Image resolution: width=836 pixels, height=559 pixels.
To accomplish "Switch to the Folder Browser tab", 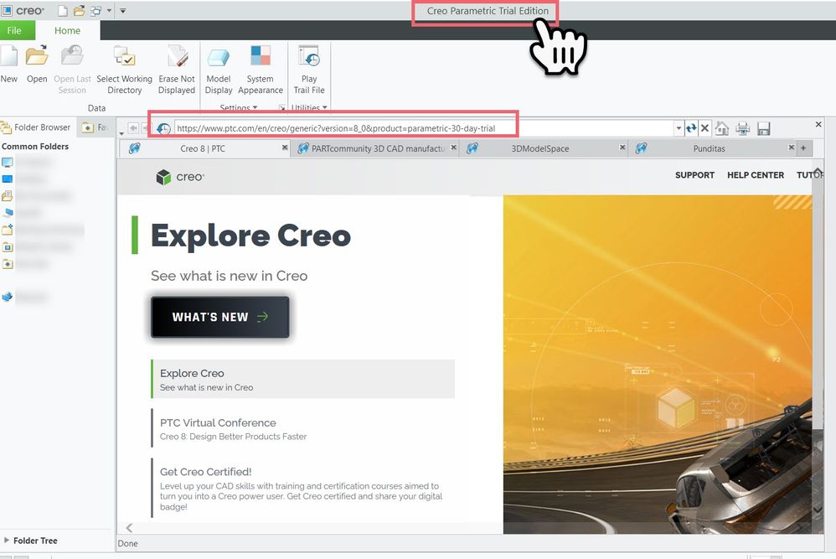I will pyautogui.click(x=36, y=127).
